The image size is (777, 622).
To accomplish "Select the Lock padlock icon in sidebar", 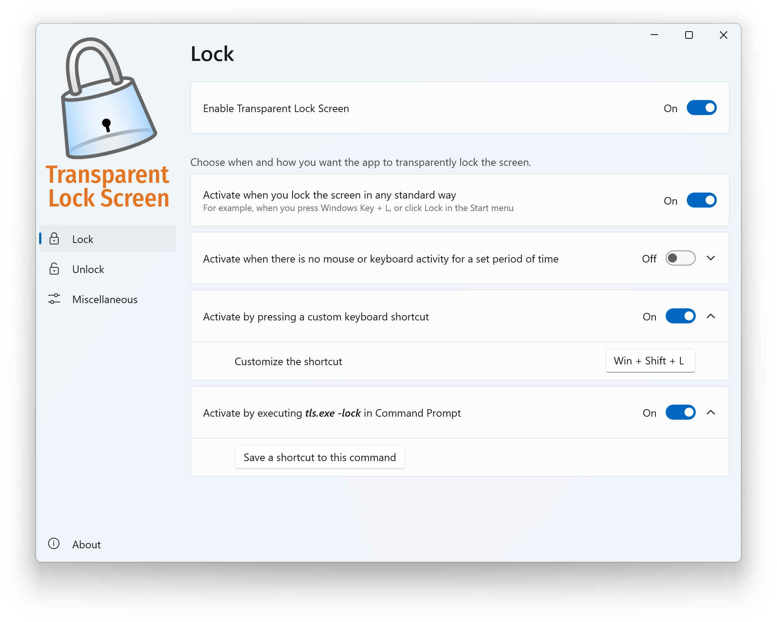I will (x=55, y=239).
